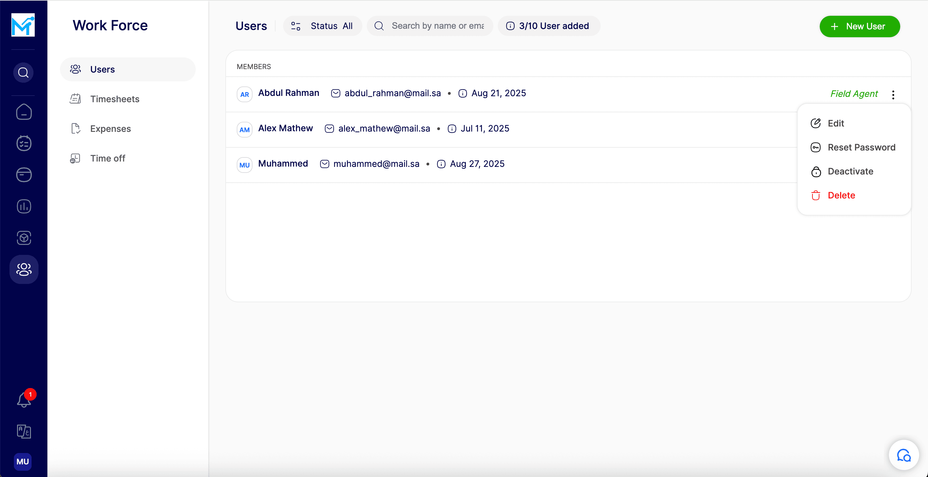This screenshot has width=928, height=477.
Task: Click the filter sliders icon near Status
Action: (x=296, y=26)
